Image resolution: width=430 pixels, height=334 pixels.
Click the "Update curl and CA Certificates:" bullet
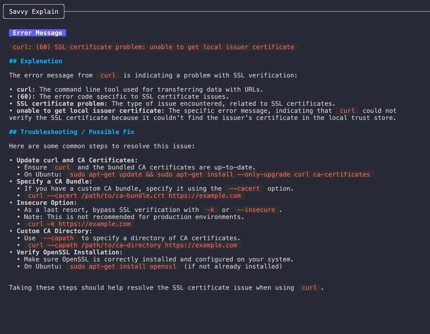(77, 160)
